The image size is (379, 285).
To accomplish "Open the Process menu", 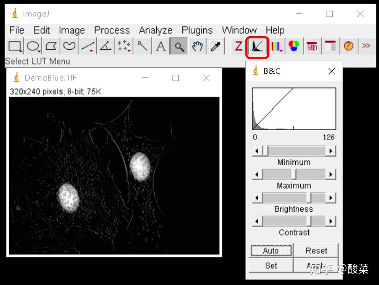I will click(112, 30).
